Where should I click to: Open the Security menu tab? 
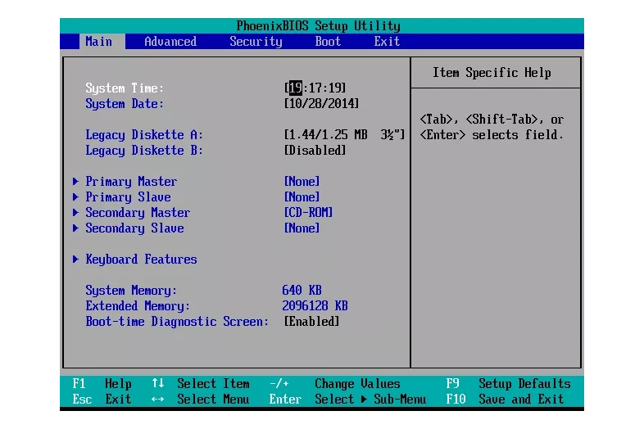coord(256,42)
